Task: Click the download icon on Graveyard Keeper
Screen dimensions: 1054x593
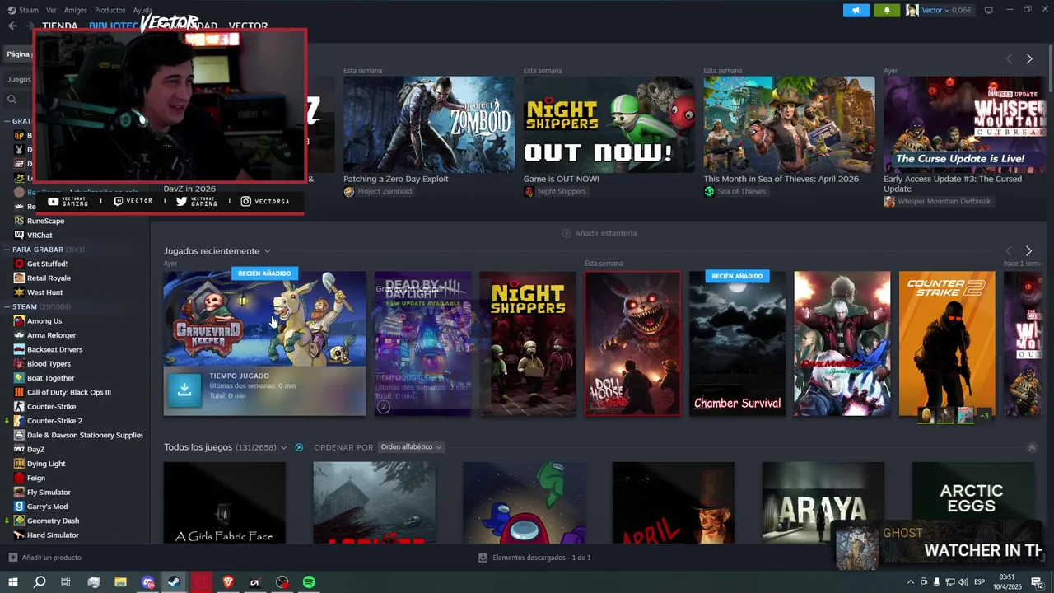Action: click(184, 390)
